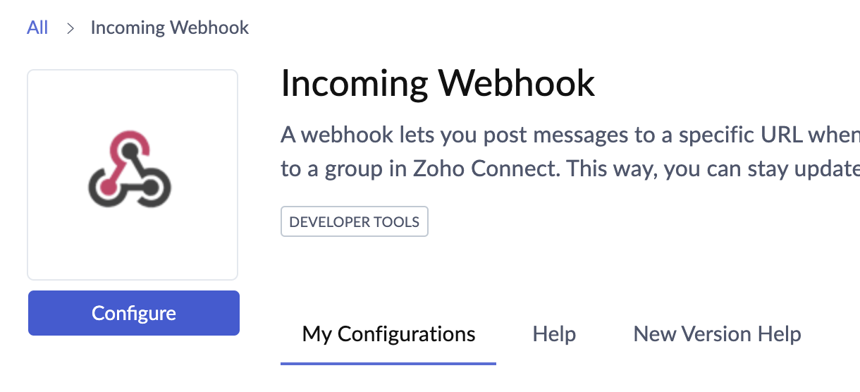Switch to the My Configurations tab
The width and height of the screenshot is (860, 392).
(x=388, y=333)
